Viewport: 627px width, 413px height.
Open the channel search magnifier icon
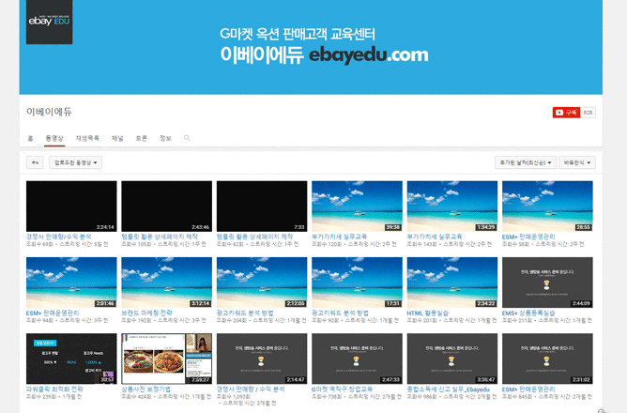coord(187,138)
